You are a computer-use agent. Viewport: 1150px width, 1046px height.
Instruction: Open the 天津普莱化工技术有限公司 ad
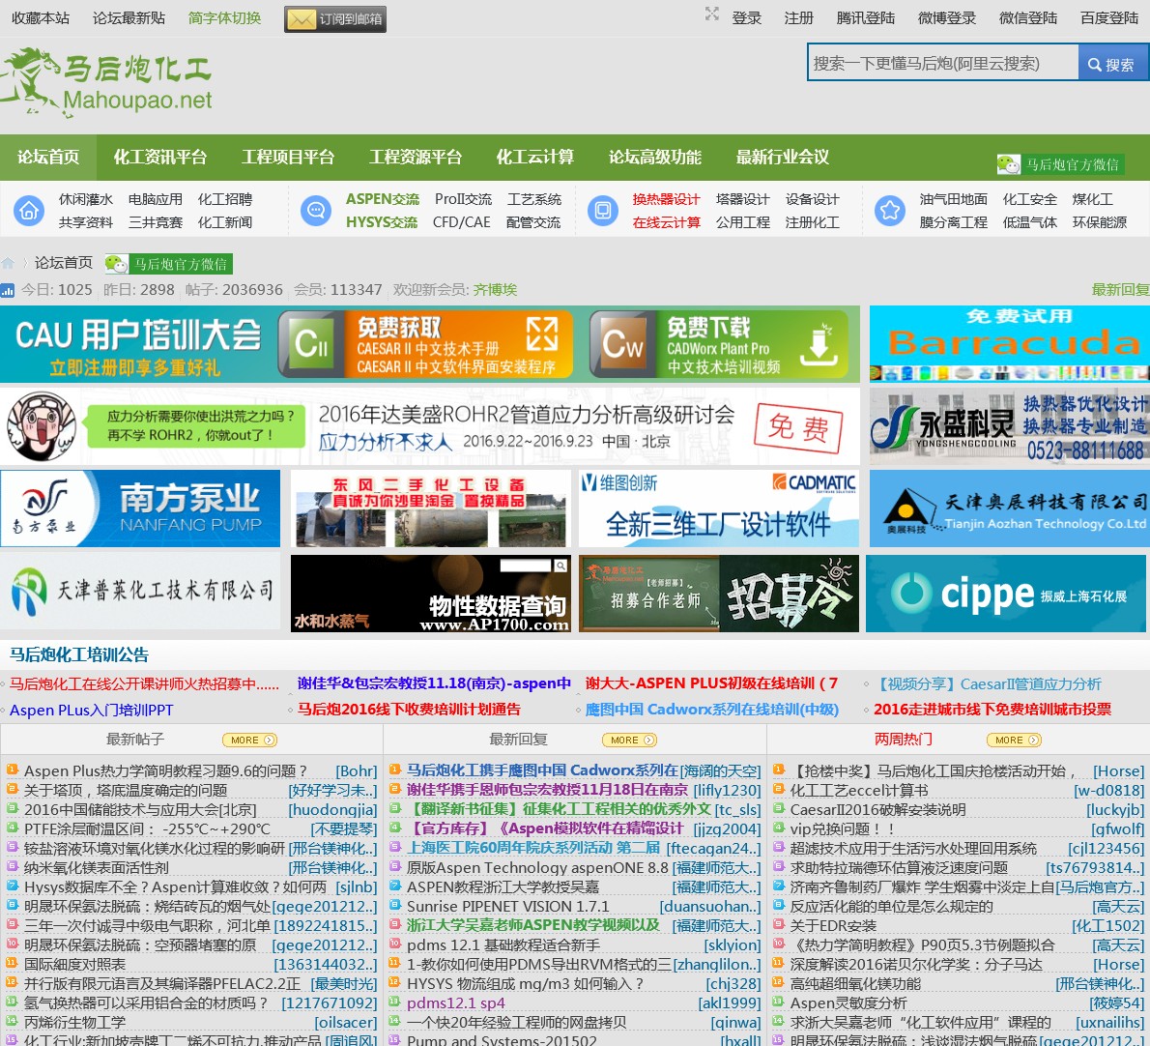(x=140, y=592)
